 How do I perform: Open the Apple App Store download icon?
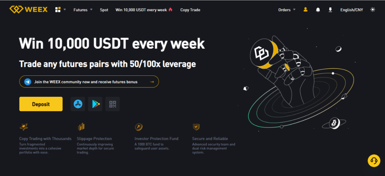(x=78, y=104)
